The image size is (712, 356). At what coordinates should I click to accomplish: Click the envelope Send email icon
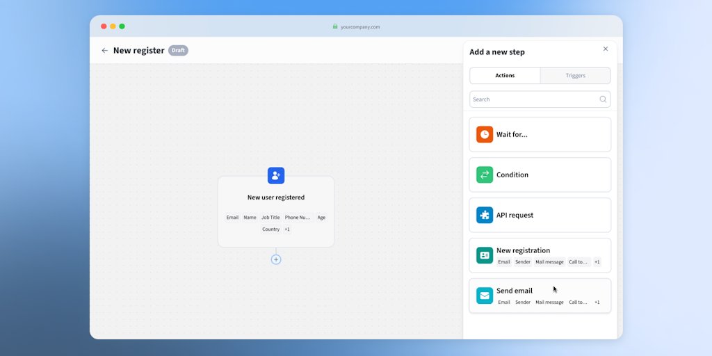click(485, 296)
